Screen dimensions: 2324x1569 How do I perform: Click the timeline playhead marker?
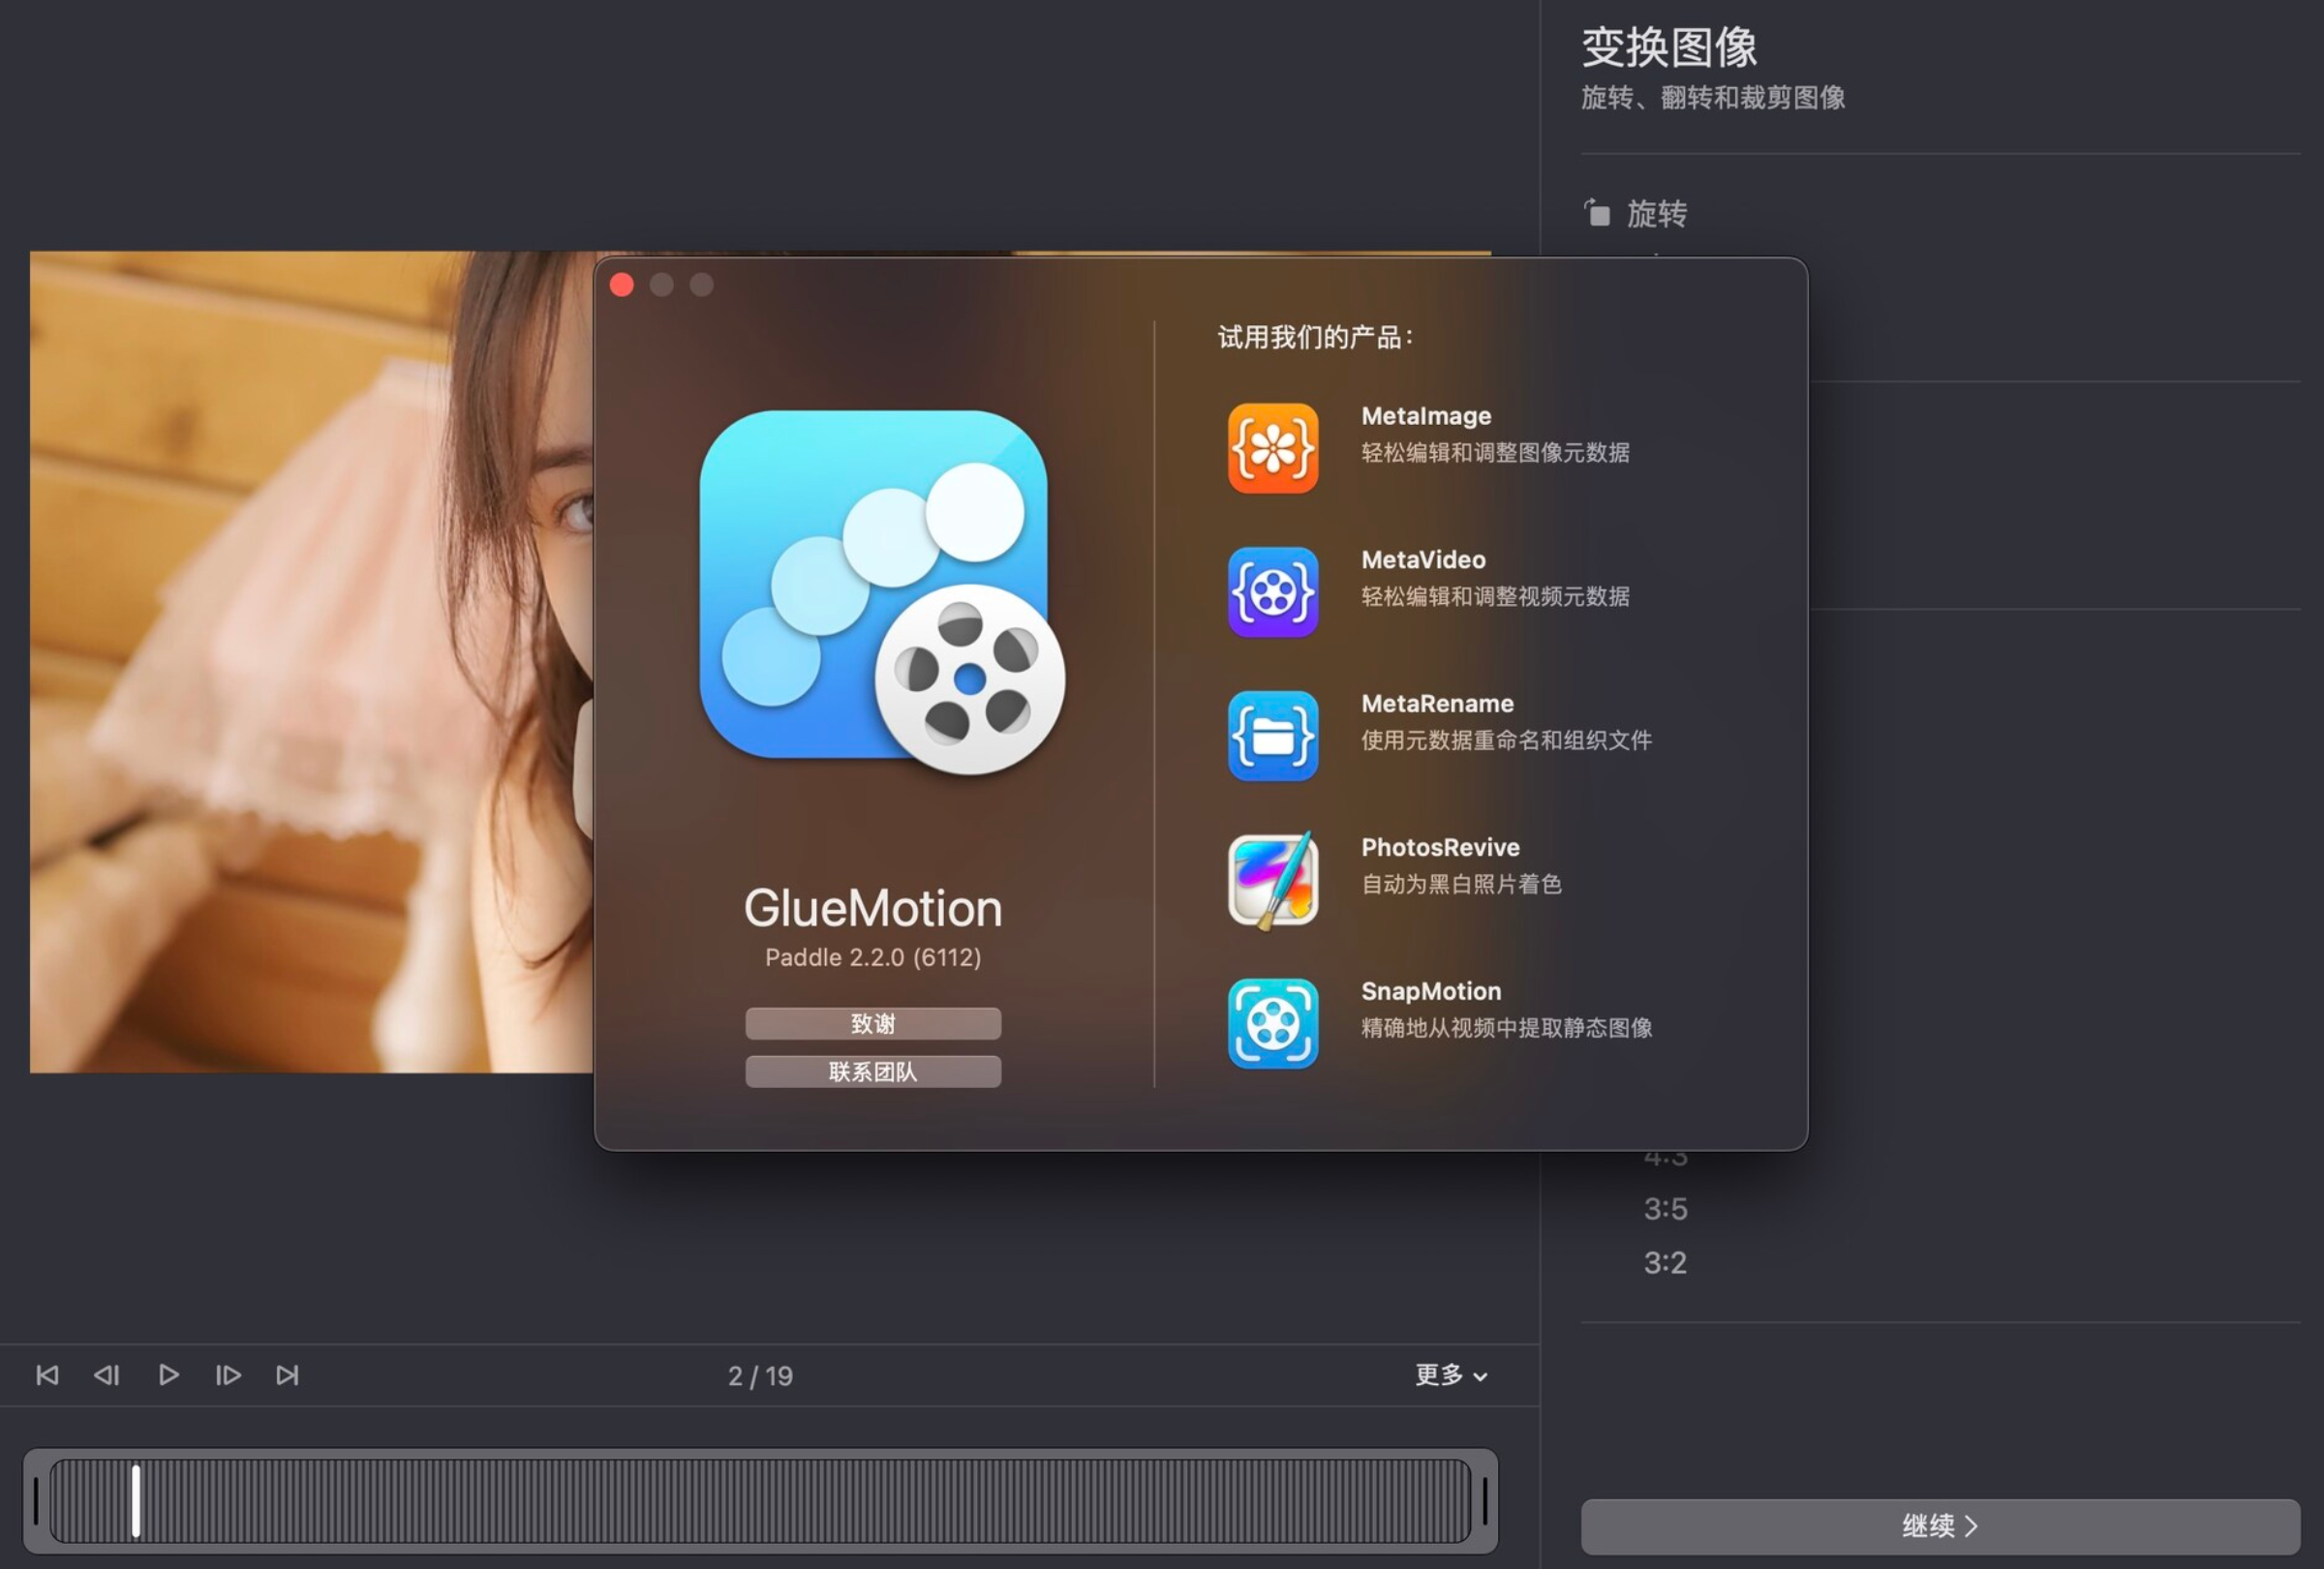coord(136,1500)
